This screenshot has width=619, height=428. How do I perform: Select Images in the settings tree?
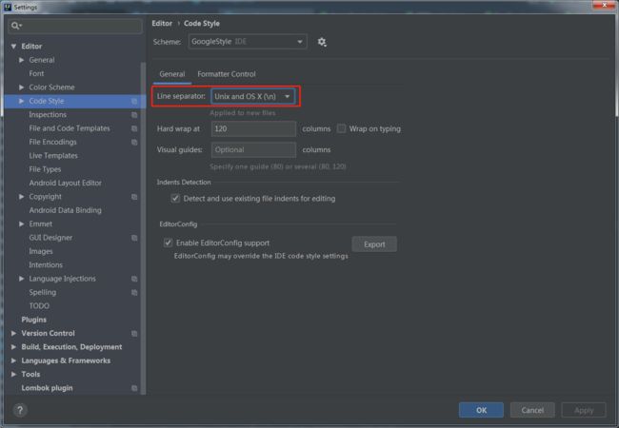(41, 251)
